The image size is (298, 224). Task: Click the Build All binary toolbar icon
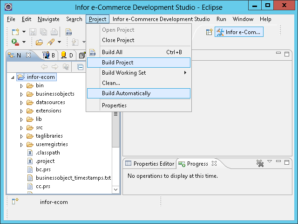[68, 32]
